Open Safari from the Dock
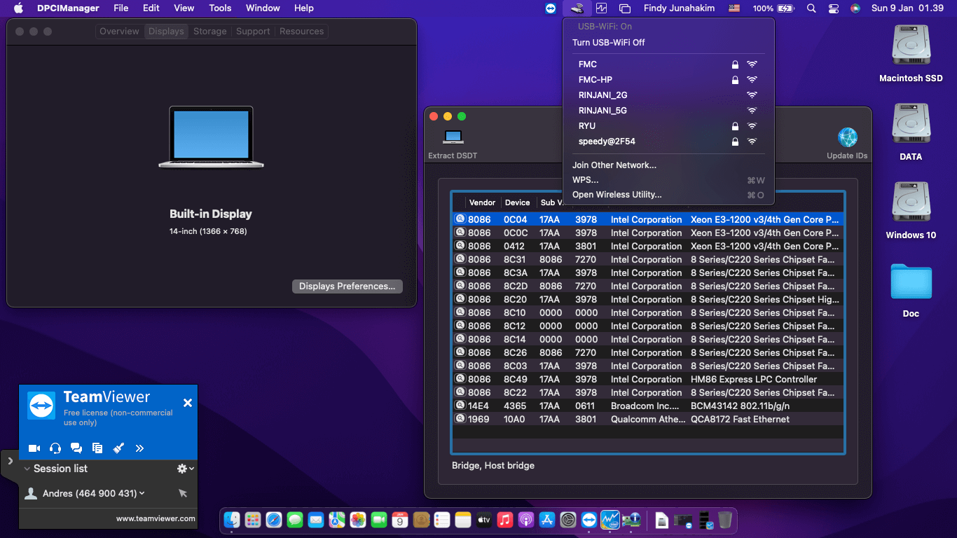This screenshot has height=538, width=957. pyautogui.click(x=274, y=520)
